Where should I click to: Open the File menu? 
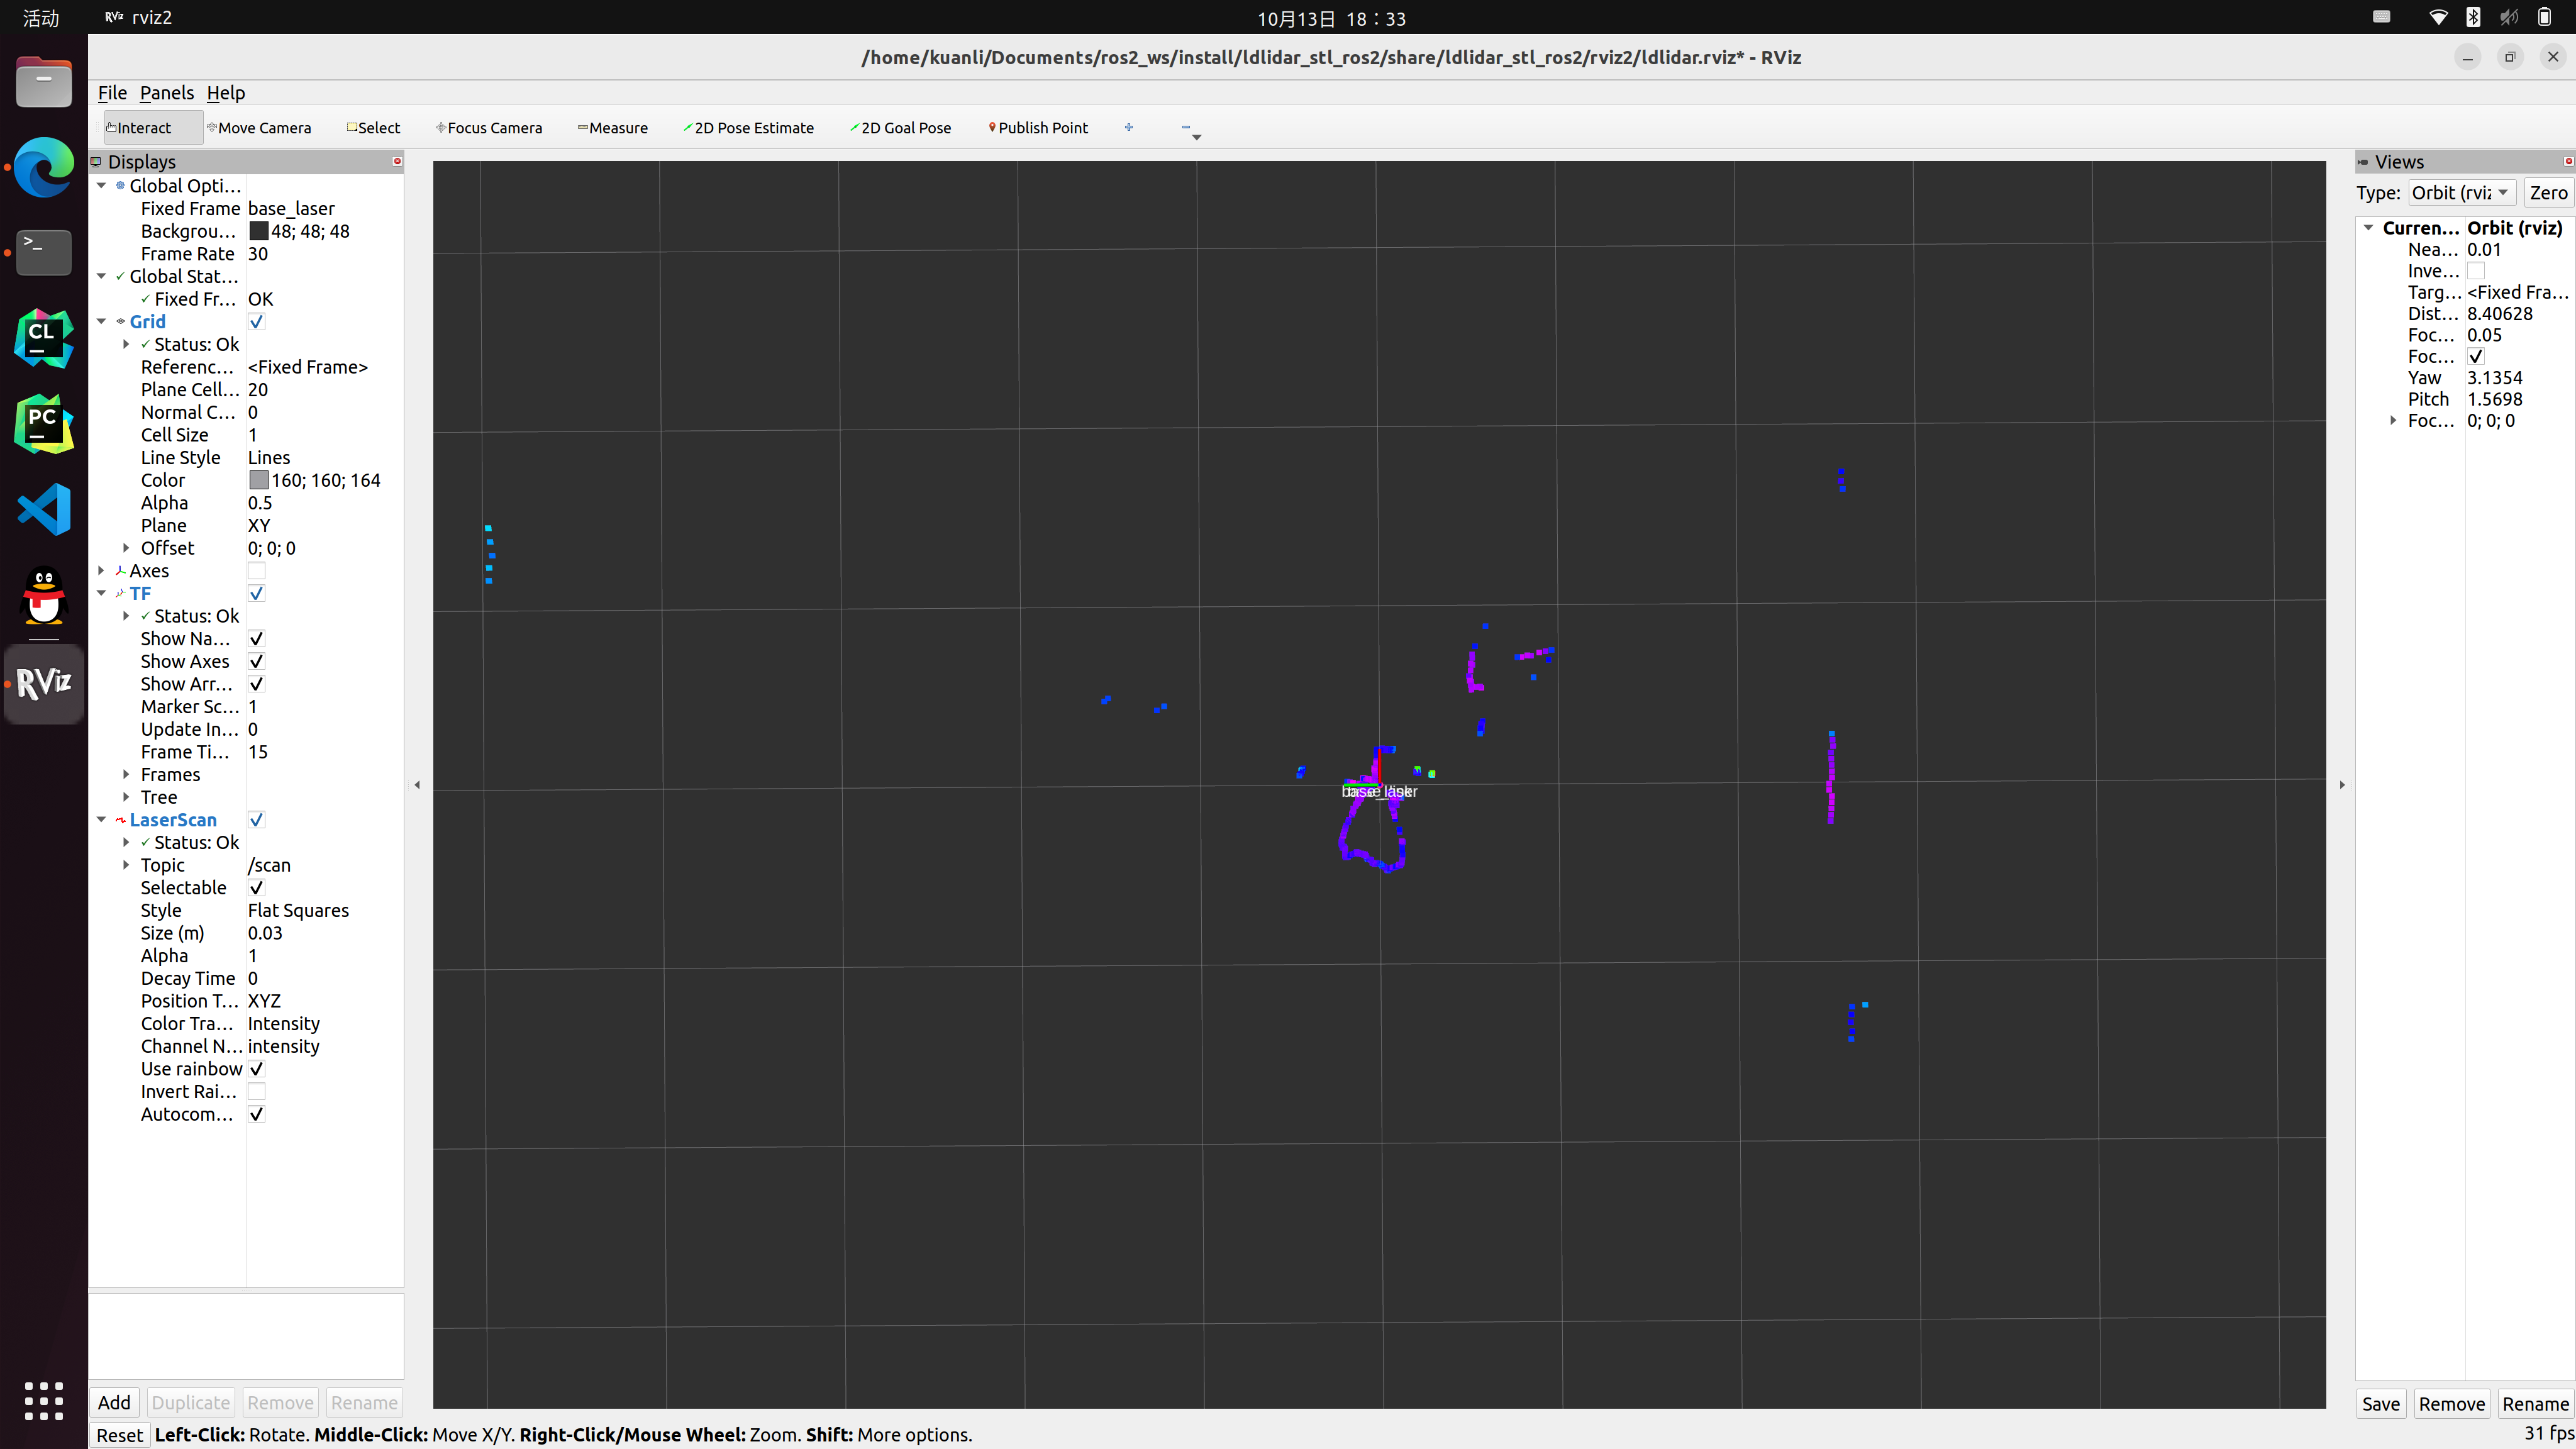click(112, 93)
